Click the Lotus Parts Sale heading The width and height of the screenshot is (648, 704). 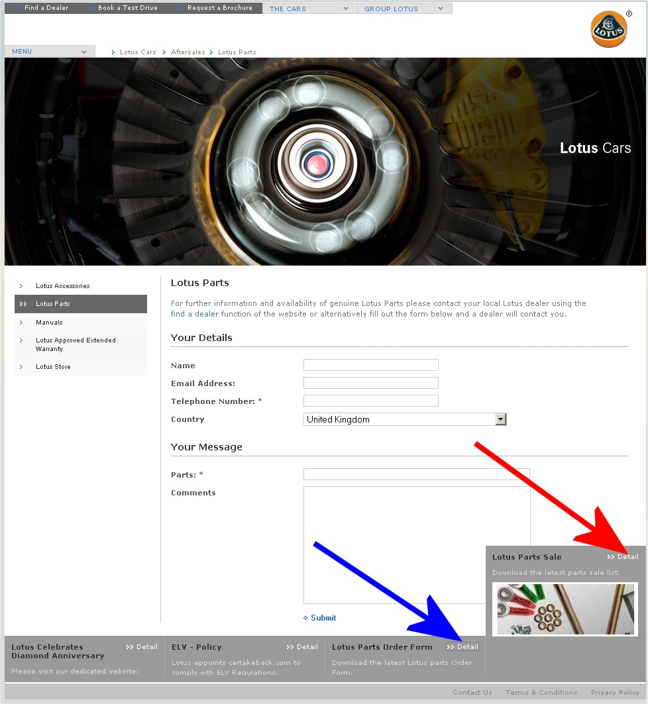click(527, 557)
